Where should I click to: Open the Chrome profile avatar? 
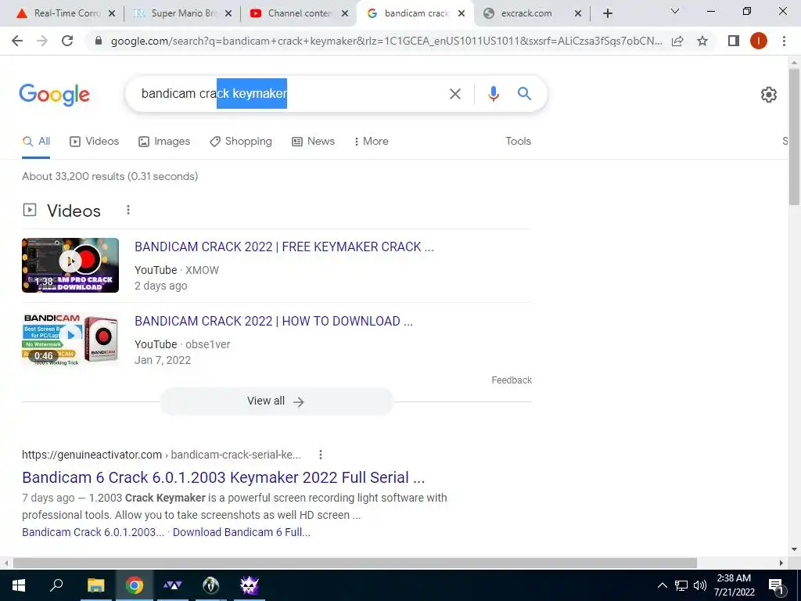coord(759,41)
